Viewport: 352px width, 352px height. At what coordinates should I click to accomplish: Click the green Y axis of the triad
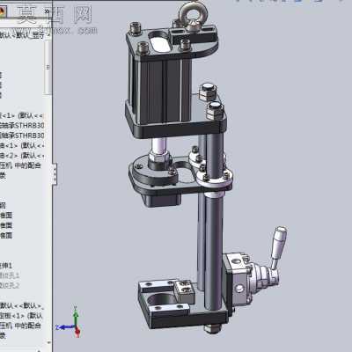click(76, 316)
